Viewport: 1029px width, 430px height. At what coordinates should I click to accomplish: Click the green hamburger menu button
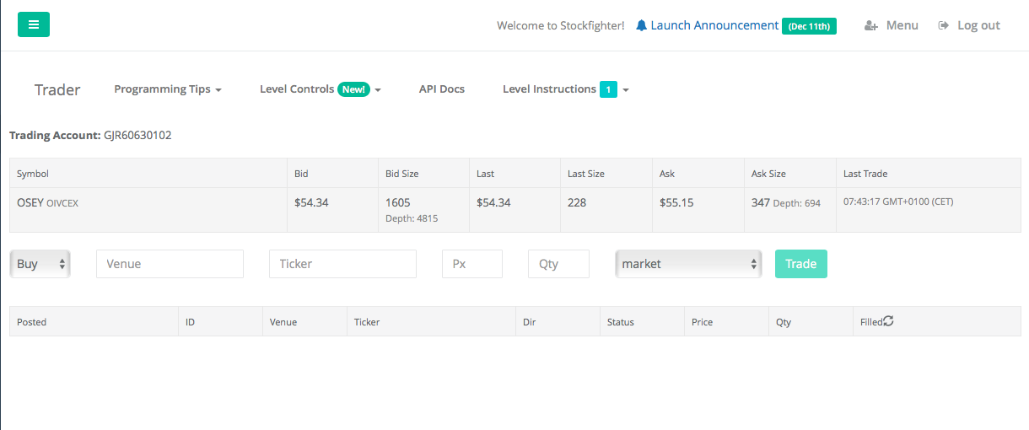34,24
